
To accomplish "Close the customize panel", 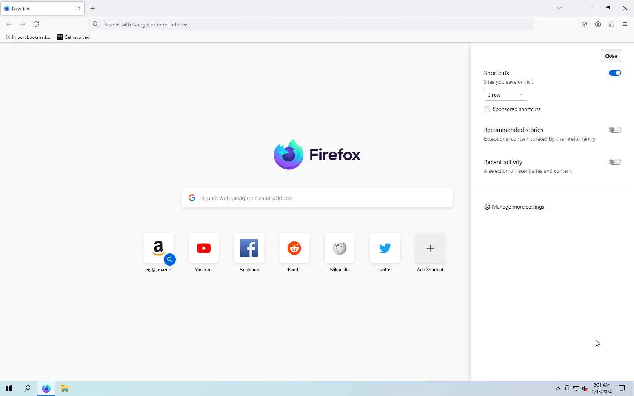I will click(x=611, y=56).
